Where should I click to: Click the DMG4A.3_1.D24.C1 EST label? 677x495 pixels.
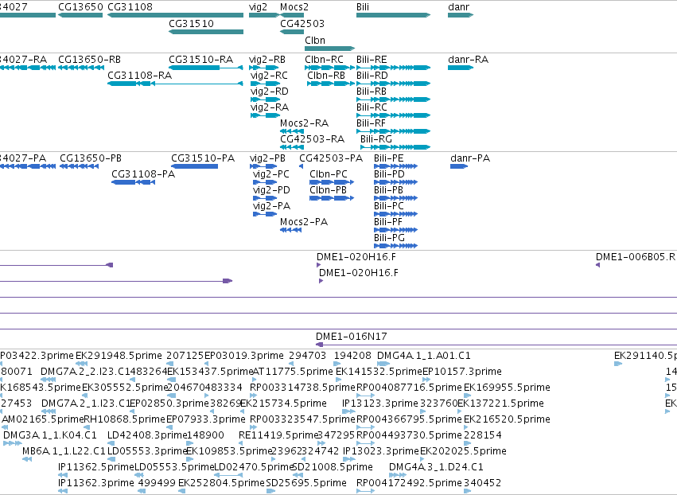pyautogui.click(x=436, y=467)
